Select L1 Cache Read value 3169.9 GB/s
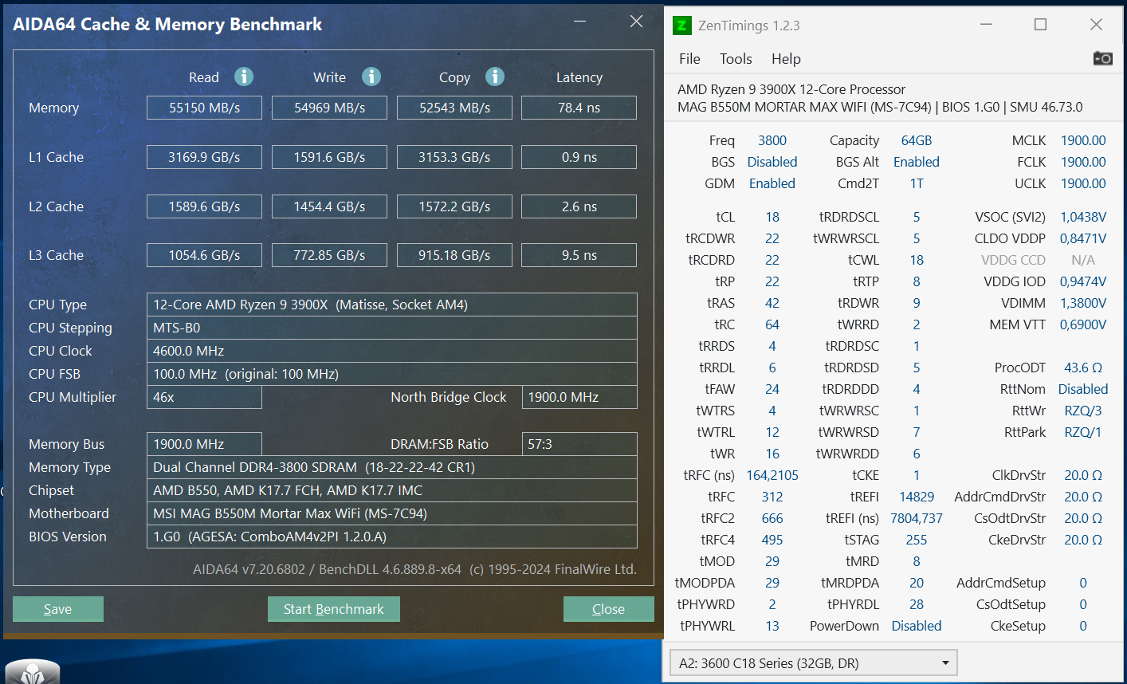1127x684 pixels. click(x=204, y=157)
